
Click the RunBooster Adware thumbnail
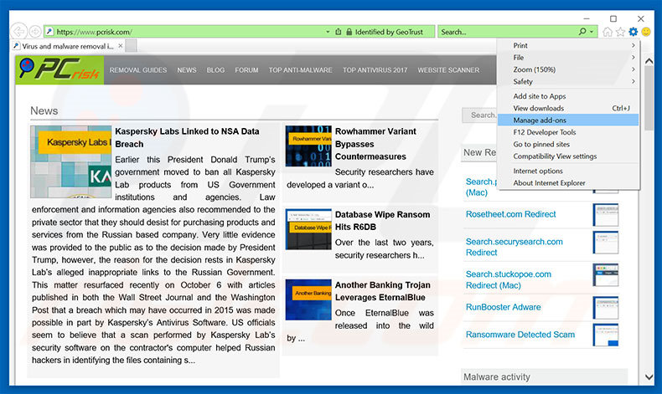[605, 308]
